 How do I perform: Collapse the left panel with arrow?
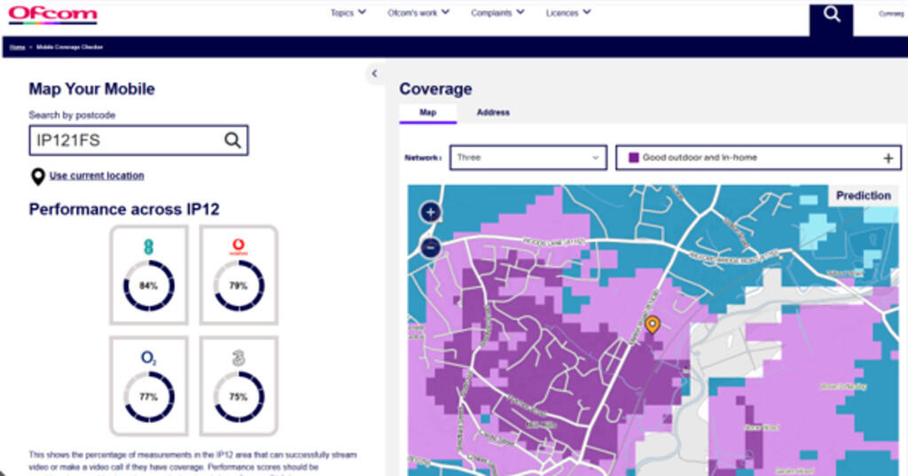[374, 74]
